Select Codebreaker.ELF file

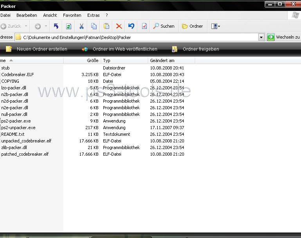coord(18,75)
